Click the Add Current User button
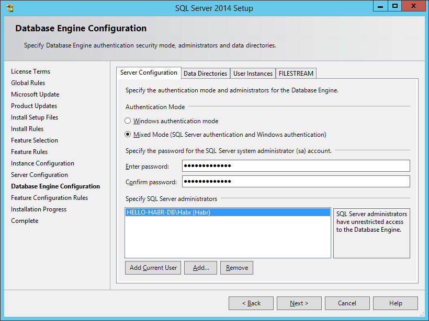 point(153,267)
